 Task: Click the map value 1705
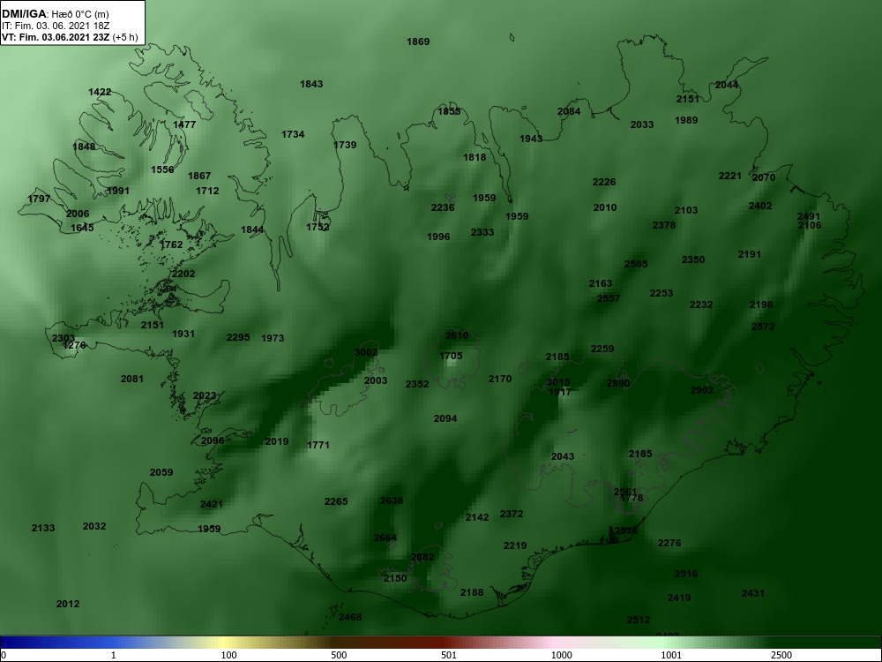point(451,356)
